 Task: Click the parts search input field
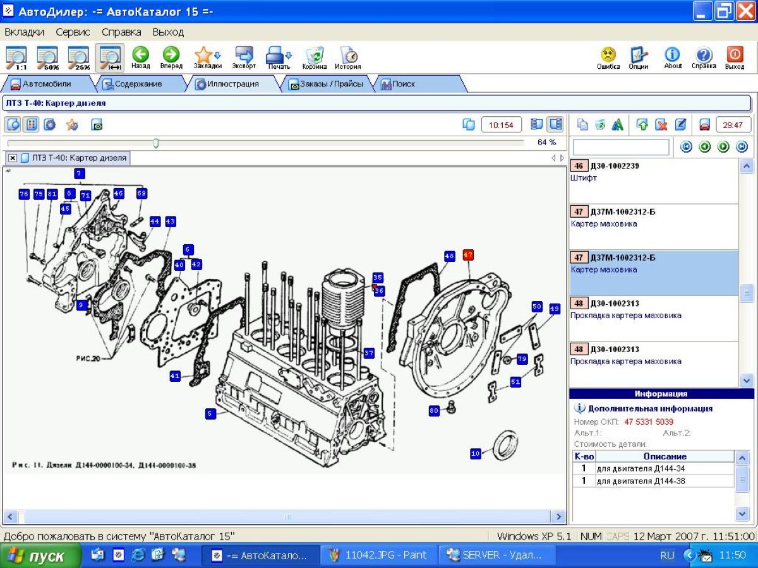[620, 147]
